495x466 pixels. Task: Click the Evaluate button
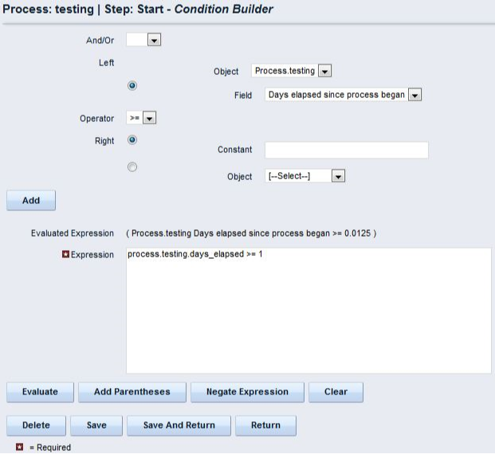tap(40, 392)
